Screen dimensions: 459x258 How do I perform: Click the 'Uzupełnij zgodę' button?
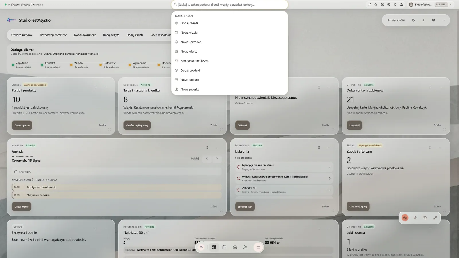pyautogui.click(x=358, y=206)
